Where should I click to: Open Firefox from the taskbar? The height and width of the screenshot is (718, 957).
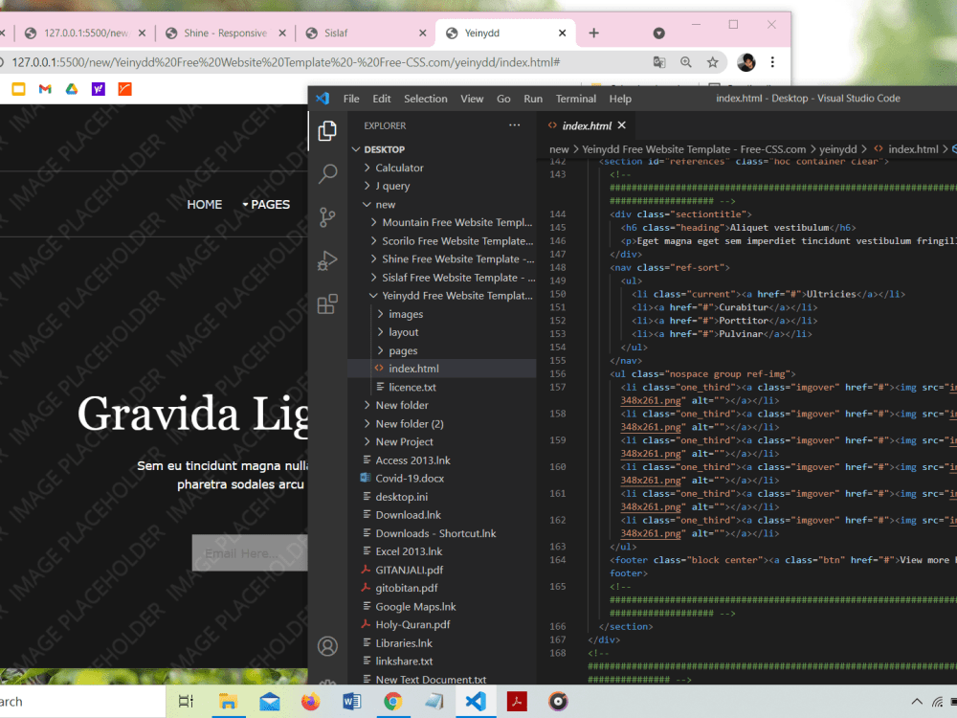(x=311, y=702)
